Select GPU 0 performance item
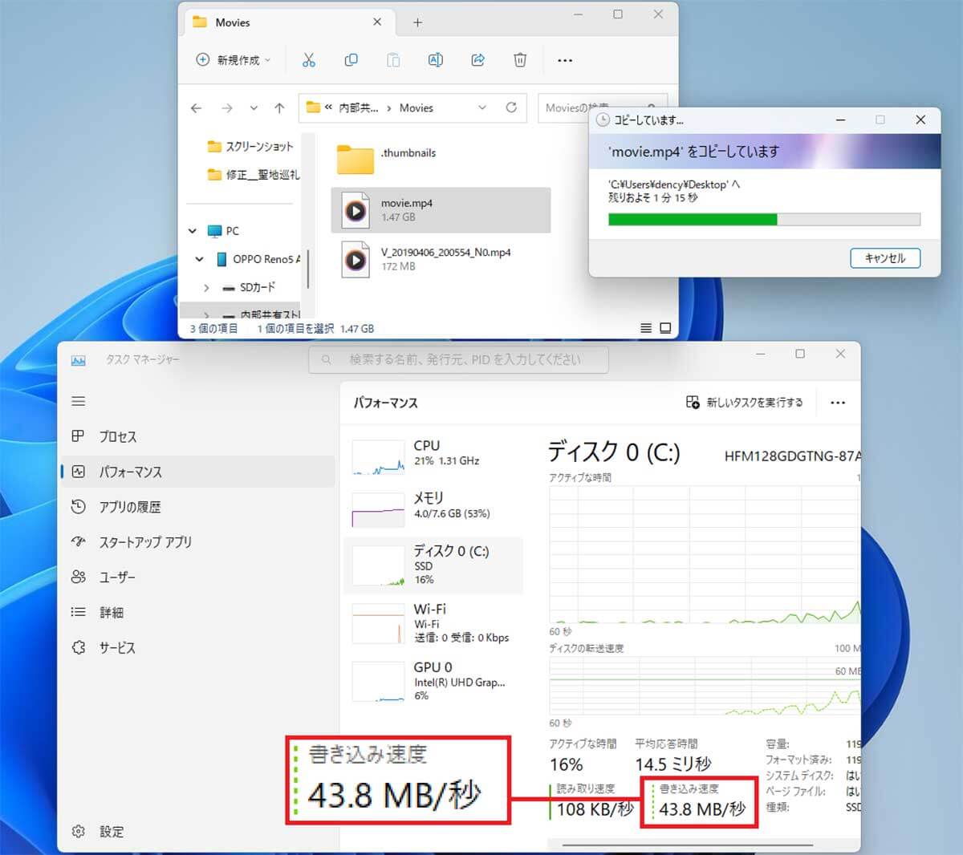 click(434, 680)
